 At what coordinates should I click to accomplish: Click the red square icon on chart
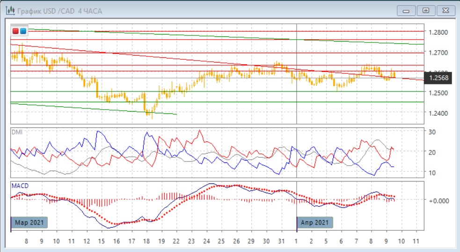(15, 31)
